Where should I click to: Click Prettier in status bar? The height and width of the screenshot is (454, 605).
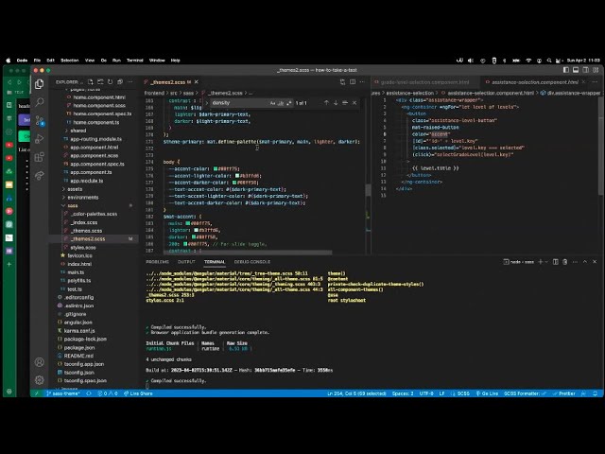pos(564,393)
